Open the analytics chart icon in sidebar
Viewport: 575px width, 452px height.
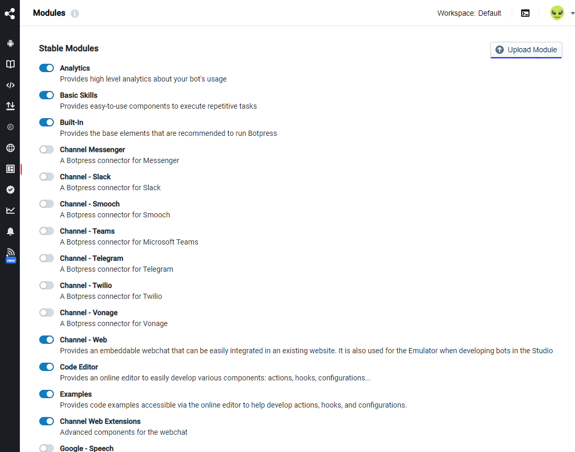click(x=10, y=211)
